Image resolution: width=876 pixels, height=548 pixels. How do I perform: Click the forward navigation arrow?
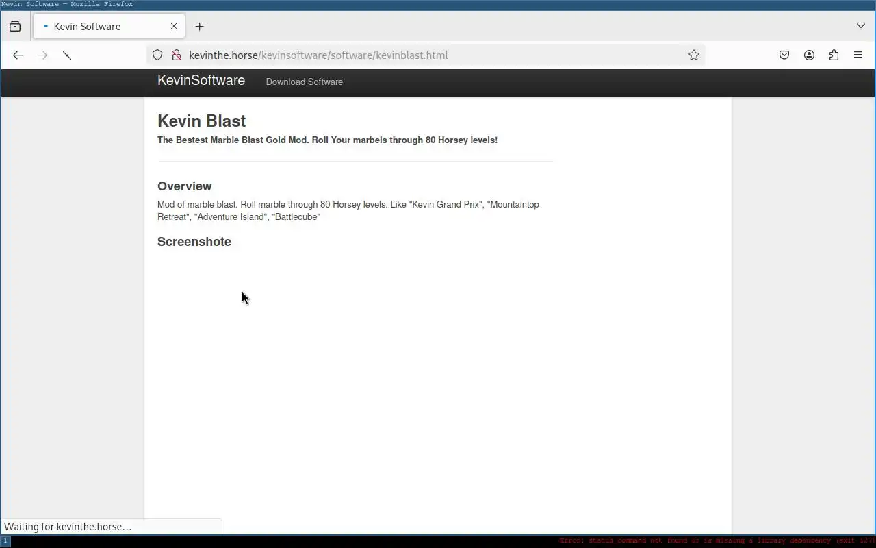tap(42, 55)
